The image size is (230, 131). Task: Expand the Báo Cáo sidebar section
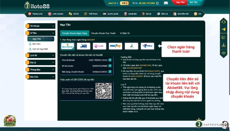(x=40, y=77)
